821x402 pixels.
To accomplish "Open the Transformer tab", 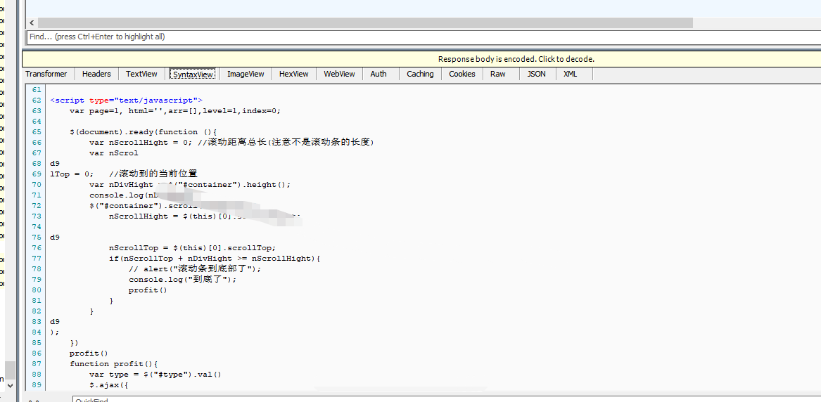I will [x=46, y=74].
